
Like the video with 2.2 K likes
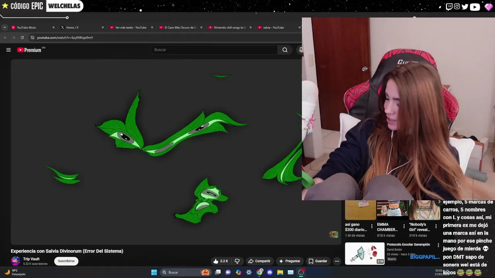pyautogui.click(x=220, y=261)
